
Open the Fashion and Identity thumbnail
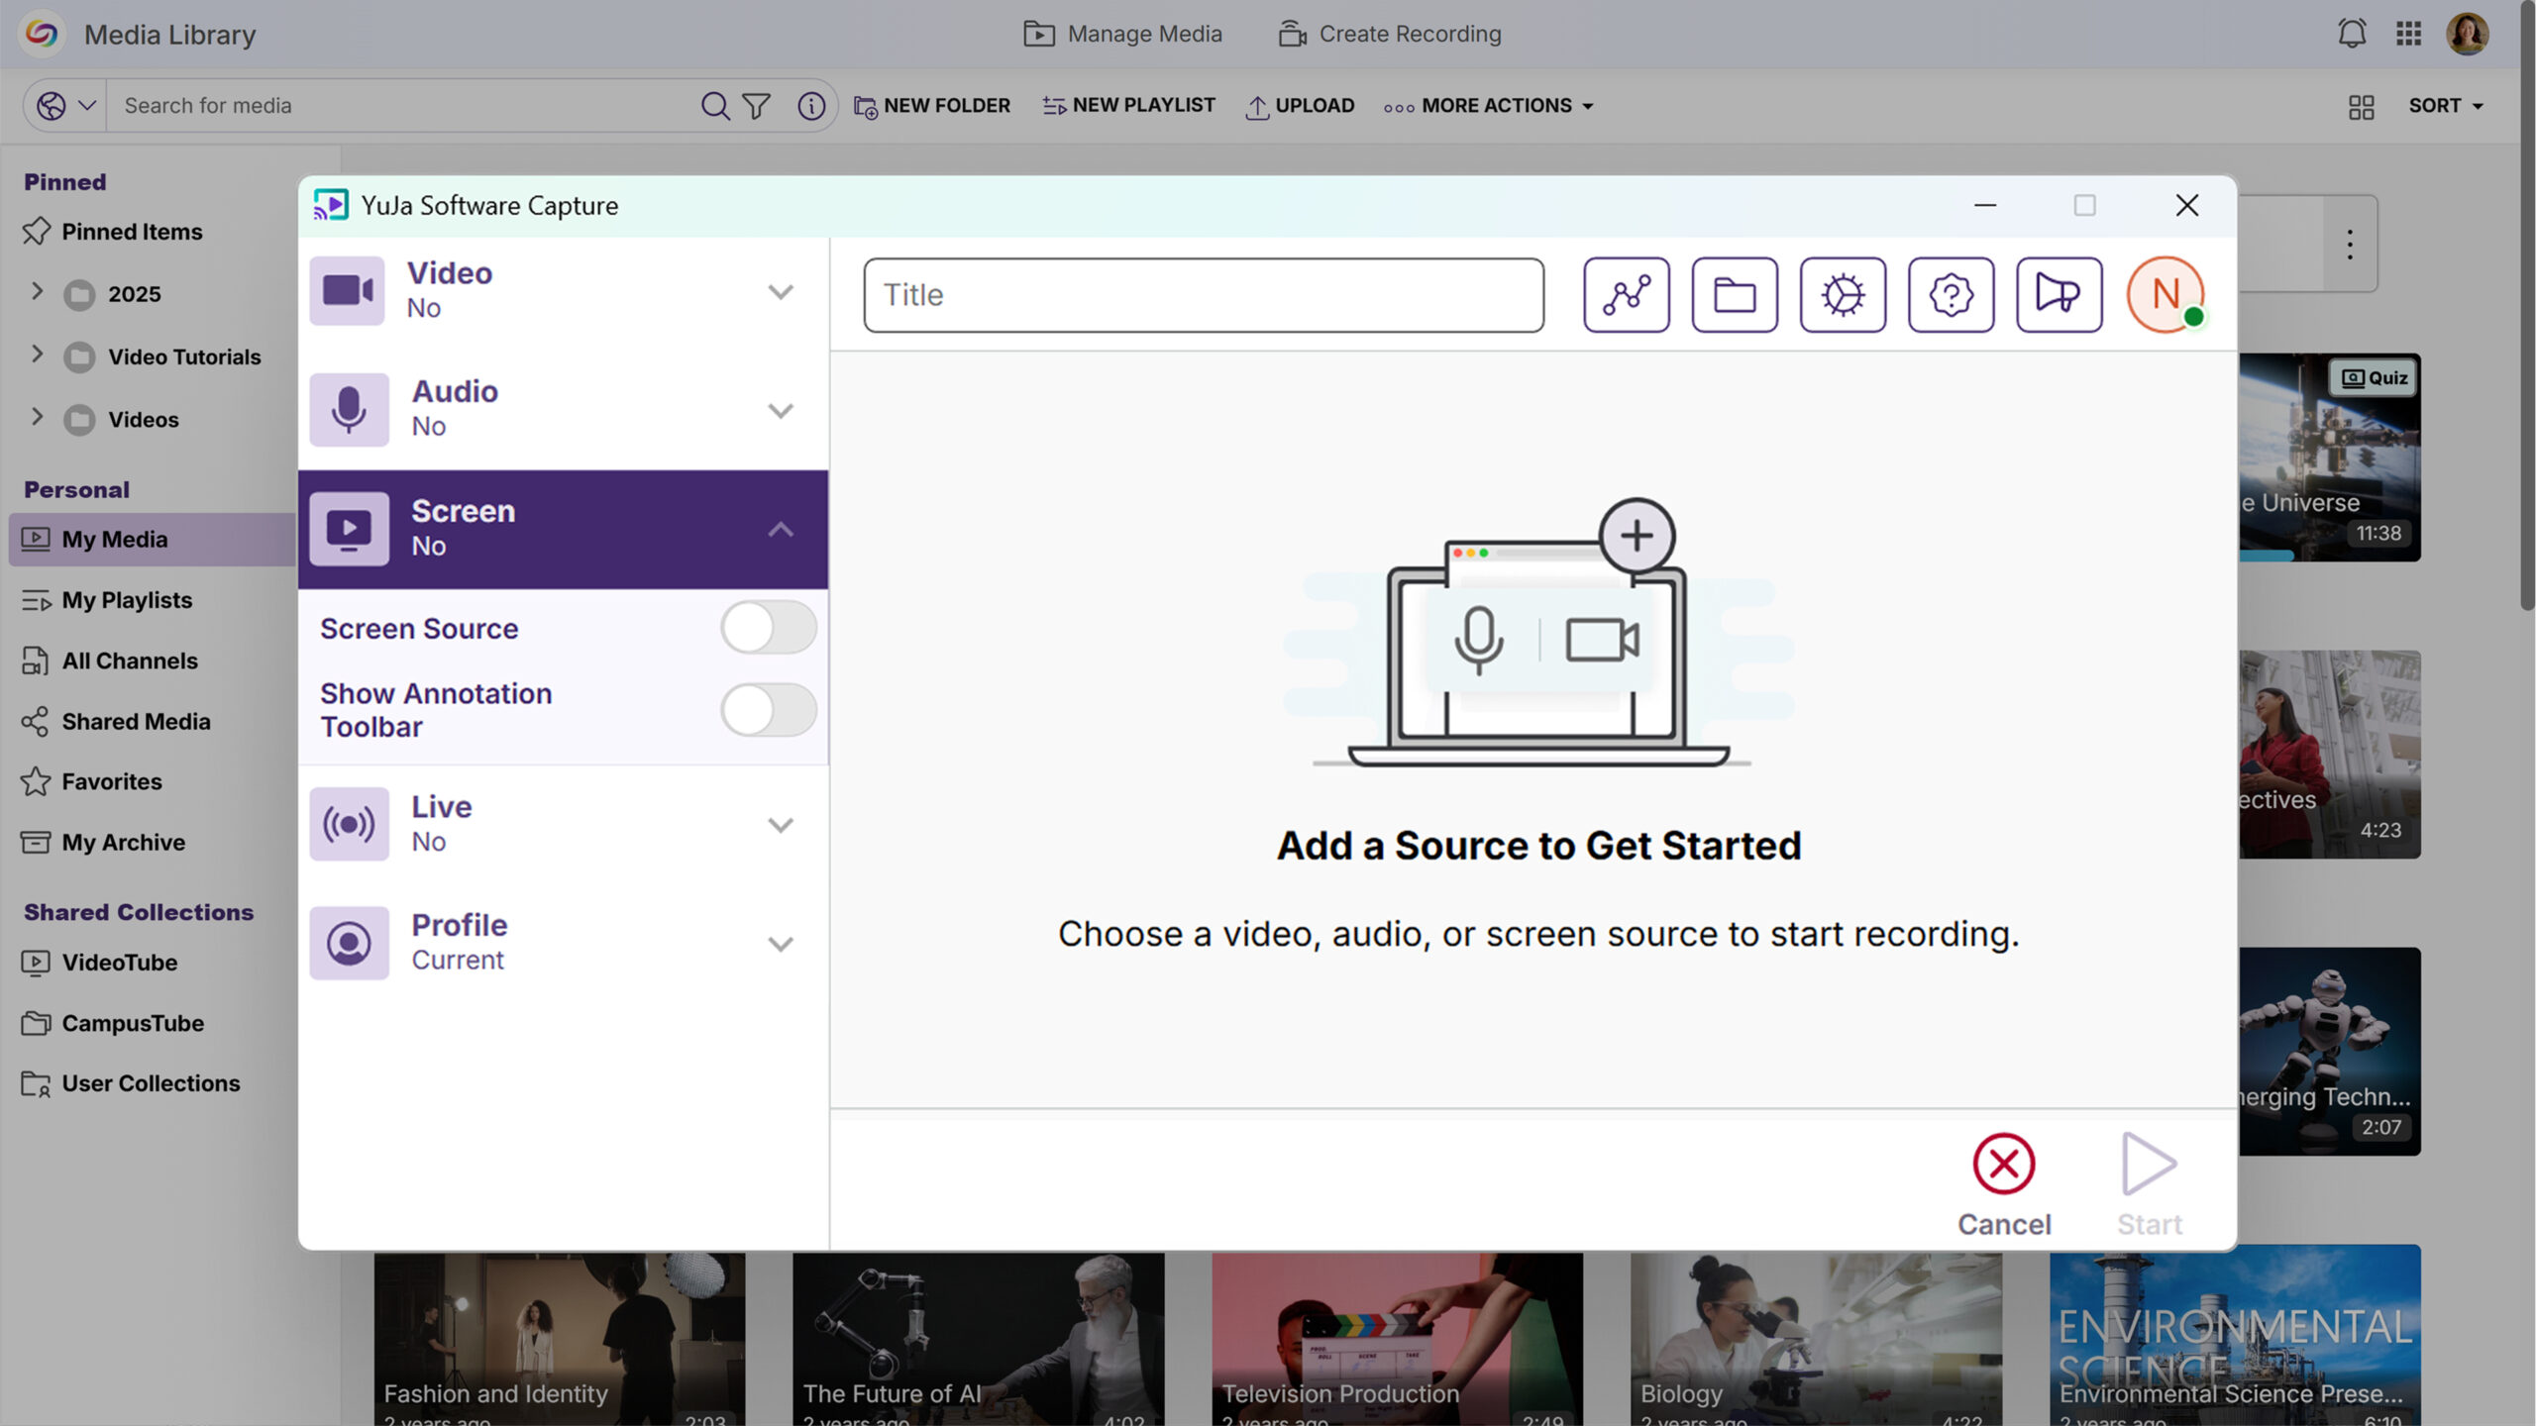coord(560,1339)
